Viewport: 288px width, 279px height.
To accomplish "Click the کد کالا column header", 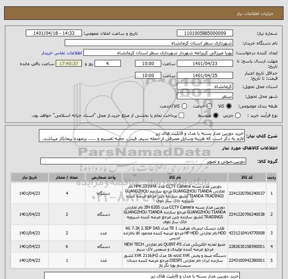I will [247, 177].
